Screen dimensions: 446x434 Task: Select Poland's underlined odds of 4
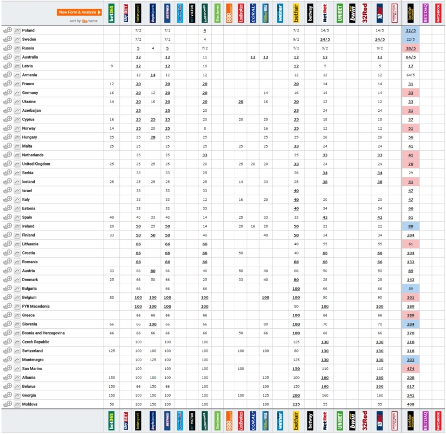coord(205,30)
